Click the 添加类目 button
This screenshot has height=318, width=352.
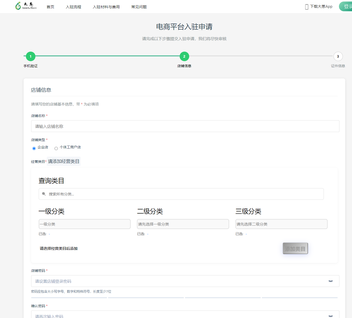295,248
